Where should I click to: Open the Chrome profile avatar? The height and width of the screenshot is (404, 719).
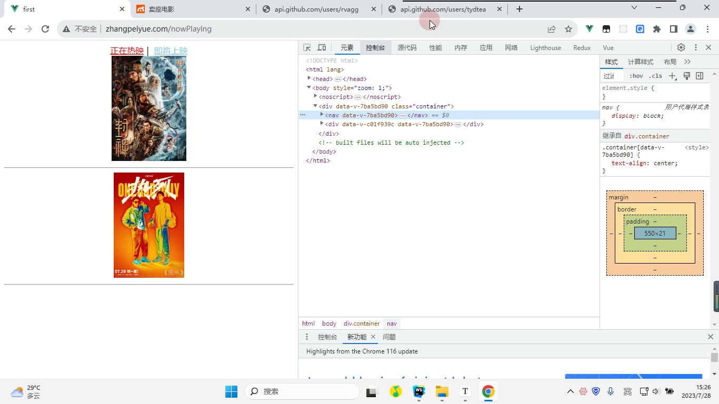[691, 29]
